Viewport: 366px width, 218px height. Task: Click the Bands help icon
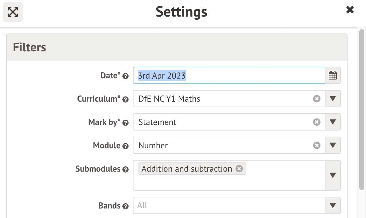(125, 206)
